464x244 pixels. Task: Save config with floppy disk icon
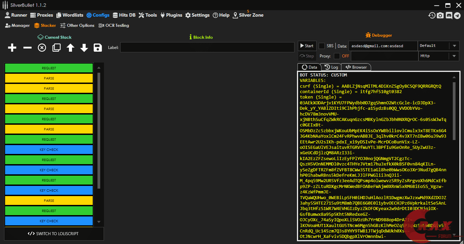point(98,48)
